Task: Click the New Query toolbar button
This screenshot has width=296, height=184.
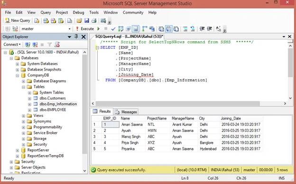Action: point(18,20)
